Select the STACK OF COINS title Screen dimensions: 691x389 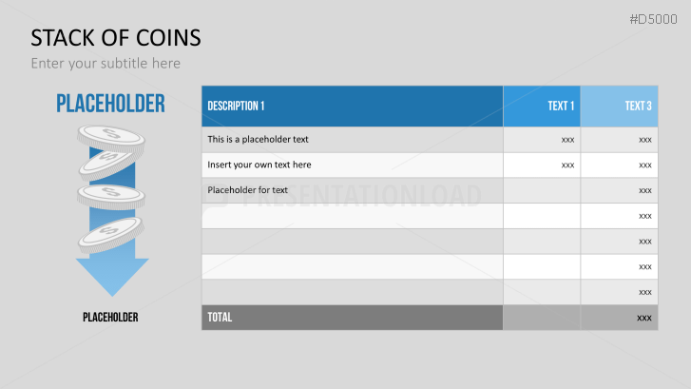pos(116,37)
